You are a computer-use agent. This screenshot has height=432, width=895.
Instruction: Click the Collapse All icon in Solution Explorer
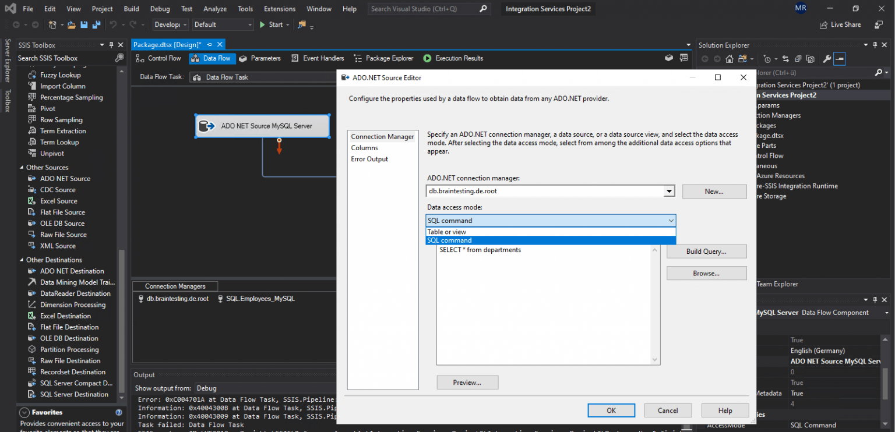click(798, 59)
